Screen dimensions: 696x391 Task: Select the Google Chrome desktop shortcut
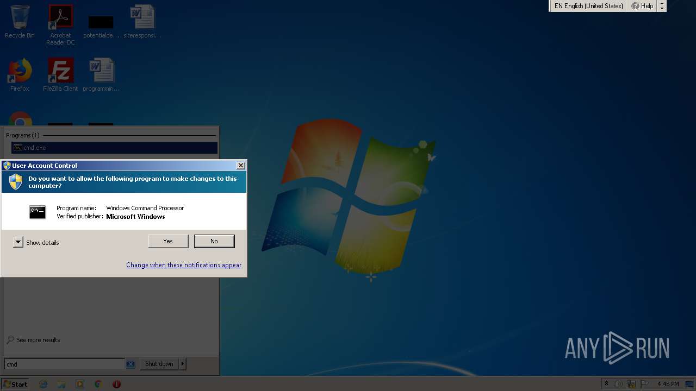(20, 120)
